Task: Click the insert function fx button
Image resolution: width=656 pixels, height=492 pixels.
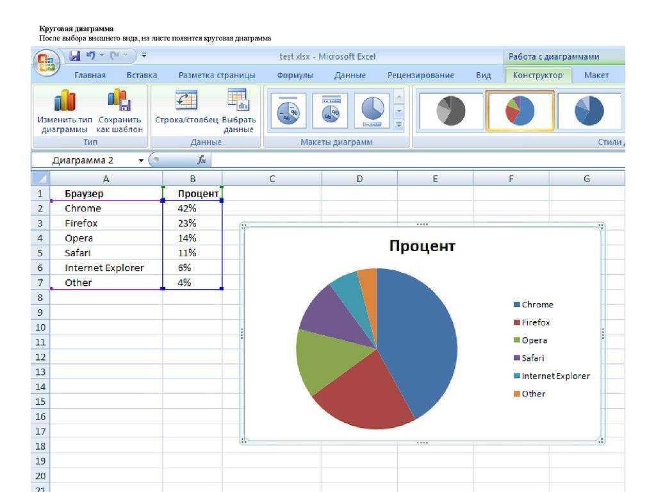Action: click(201, 160)
